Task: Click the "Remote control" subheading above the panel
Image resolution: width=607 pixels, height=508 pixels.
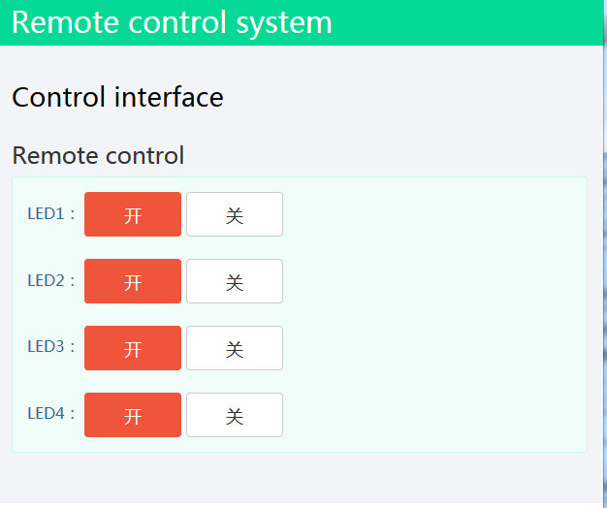Action: coord(98,155)
